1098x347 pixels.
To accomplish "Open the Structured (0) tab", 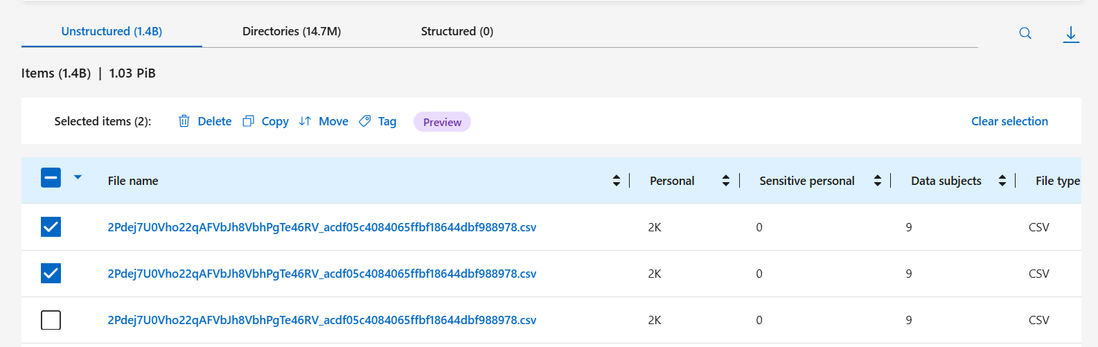I will coord(457,31).
